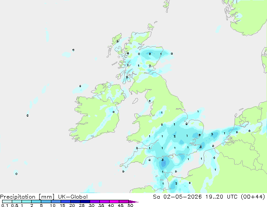Click the 20–25 mm dark blue swatch
Screen dimensions: 267x207
point(75,202)
